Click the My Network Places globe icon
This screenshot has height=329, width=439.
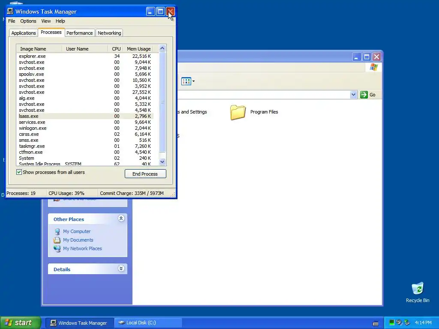(x=57, y=248)
